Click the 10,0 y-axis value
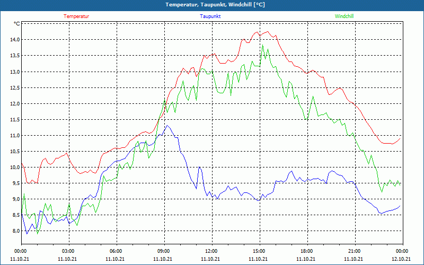 15,167
